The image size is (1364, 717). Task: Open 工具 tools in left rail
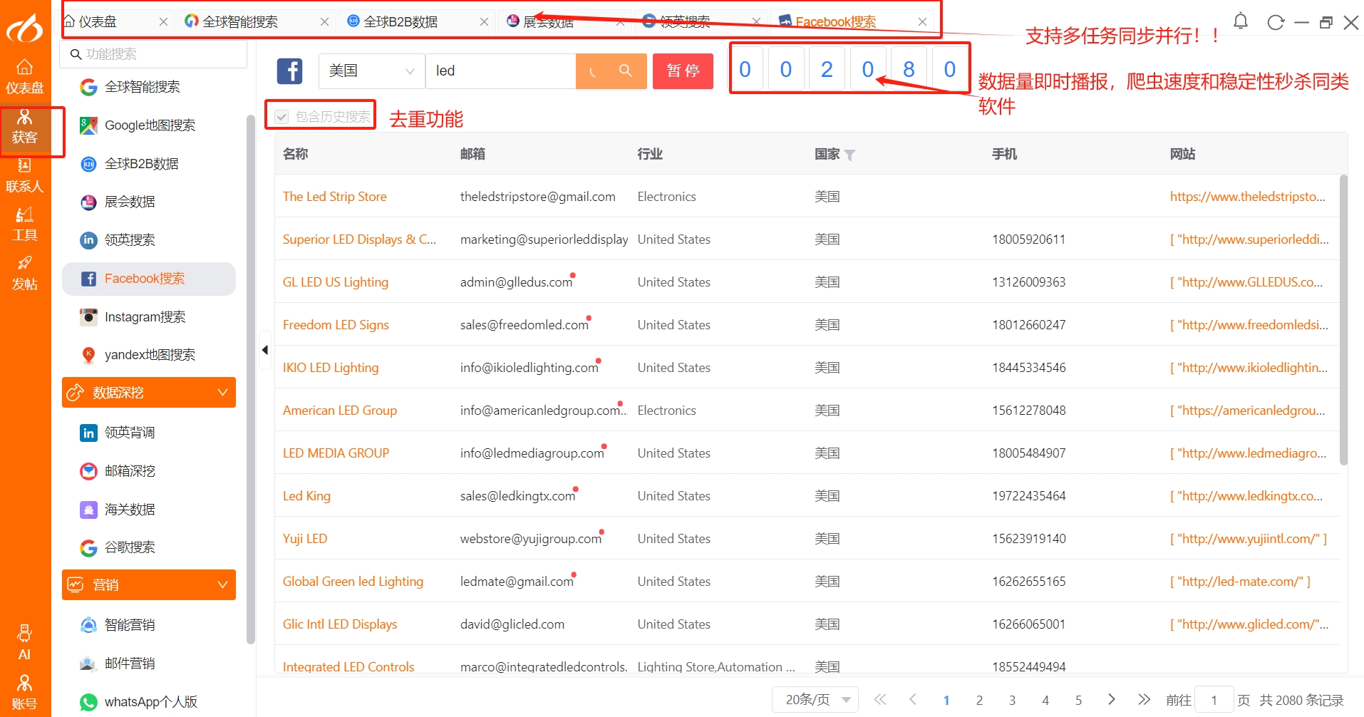(x=25, y=225)
